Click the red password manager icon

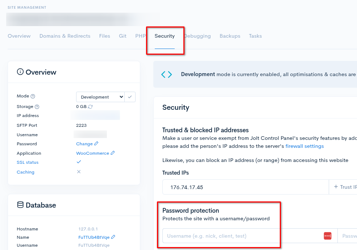[x=327, y=236]
